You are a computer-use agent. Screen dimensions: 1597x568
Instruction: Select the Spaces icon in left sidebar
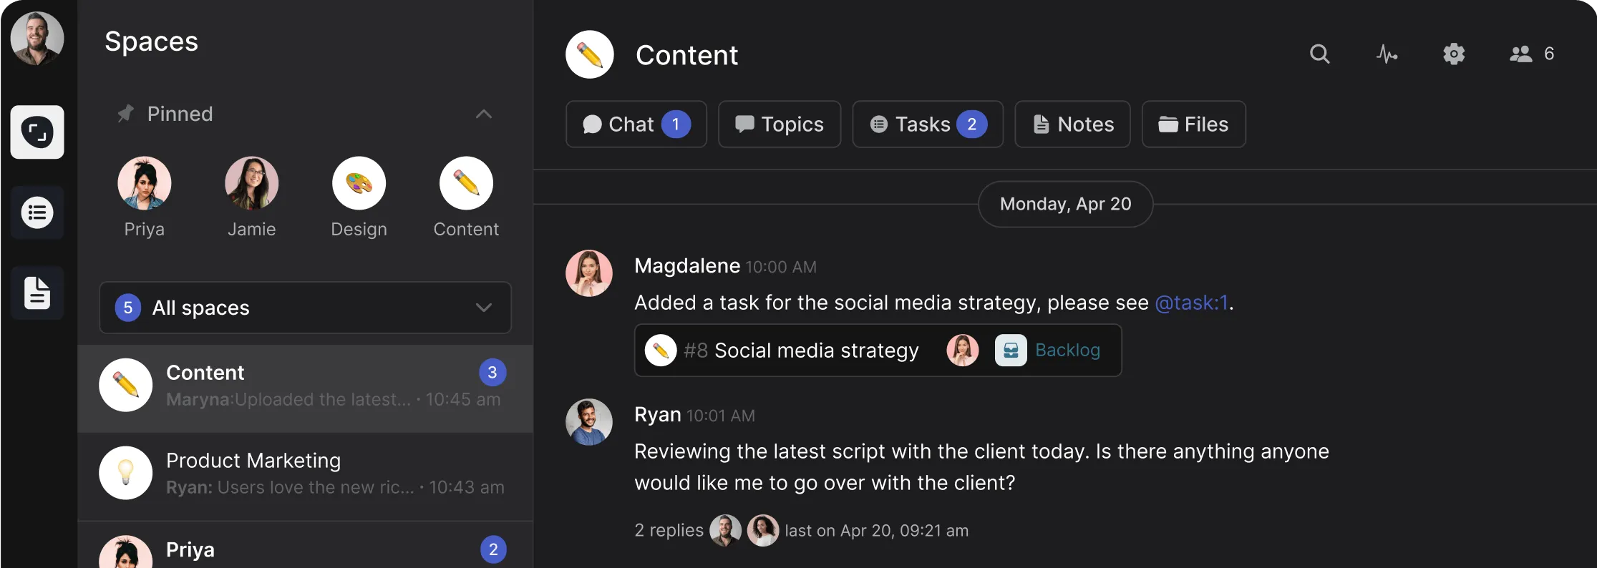pos(37,132)
